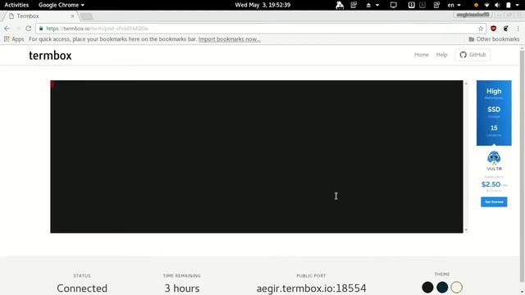Click the termbox logo title
525x295 pixels.
[50, 55]
